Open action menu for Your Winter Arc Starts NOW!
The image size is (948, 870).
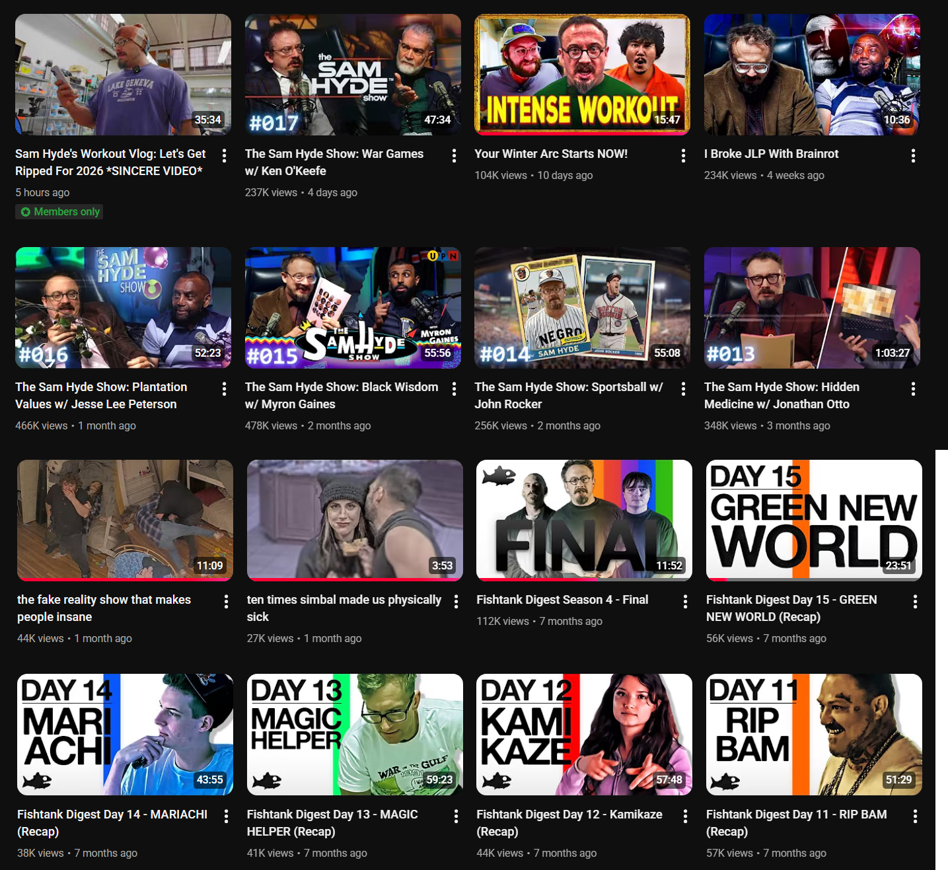683,155
